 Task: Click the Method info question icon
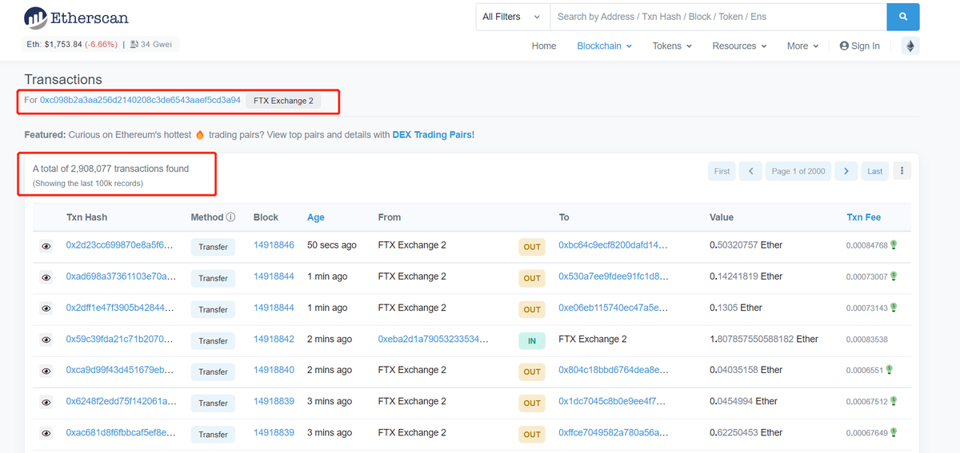click(x=230, y=217)
